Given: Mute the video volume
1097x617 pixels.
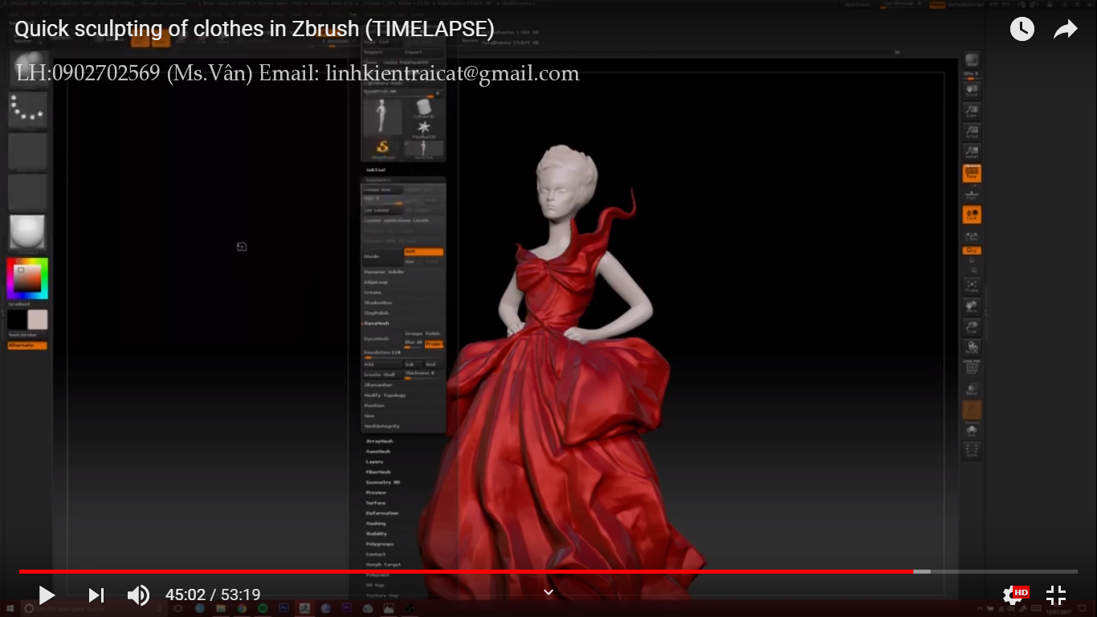Looking at the screenshot, I should click(x=138, y=595).
